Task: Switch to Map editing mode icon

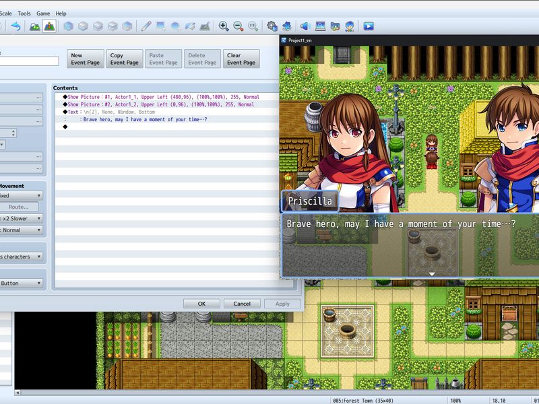Action: point(35,26)
